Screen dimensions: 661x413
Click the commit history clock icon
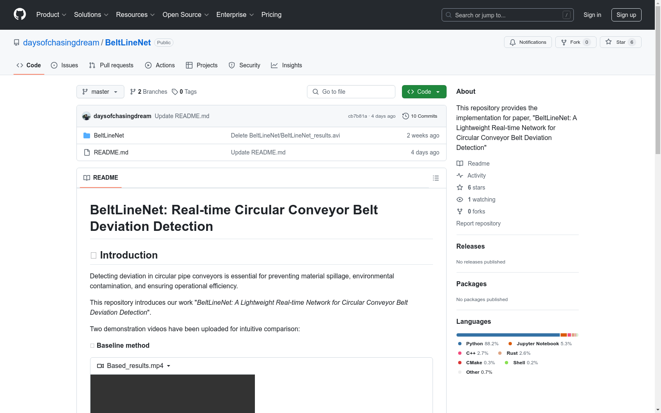pos(406,116)
